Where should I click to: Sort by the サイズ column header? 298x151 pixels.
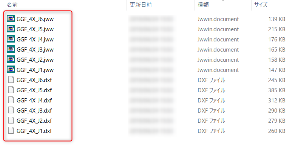[x=261, y=5]
